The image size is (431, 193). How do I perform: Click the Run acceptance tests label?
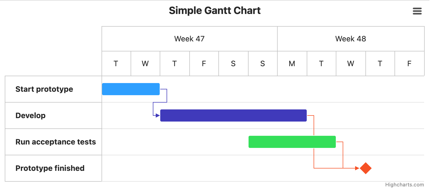tap(56, 142)
